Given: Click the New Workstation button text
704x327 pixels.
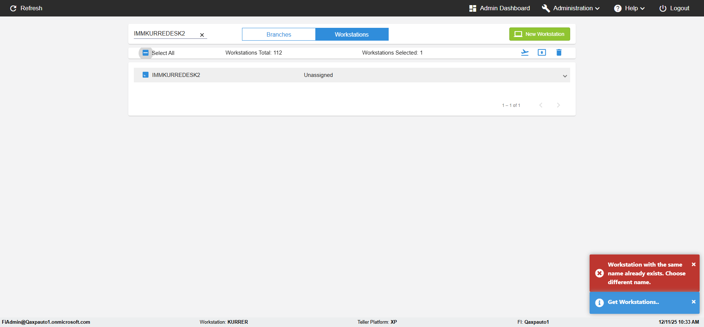Looking at the screenshot, I should click(x=545, y=34).
